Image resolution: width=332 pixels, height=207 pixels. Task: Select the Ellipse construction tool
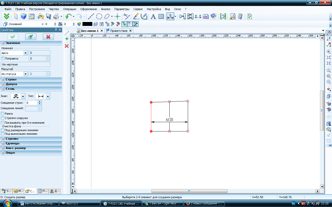coord(107,16)
